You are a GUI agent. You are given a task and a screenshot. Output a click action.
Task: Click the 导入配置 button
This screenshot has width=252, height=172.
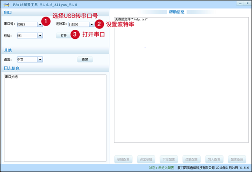tap(214, 159)
